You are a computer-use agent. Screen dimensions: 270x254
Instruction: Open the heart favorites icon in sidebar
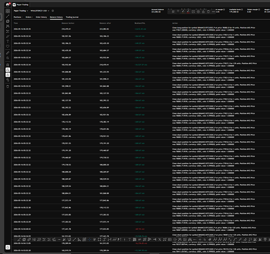(8, 46)
